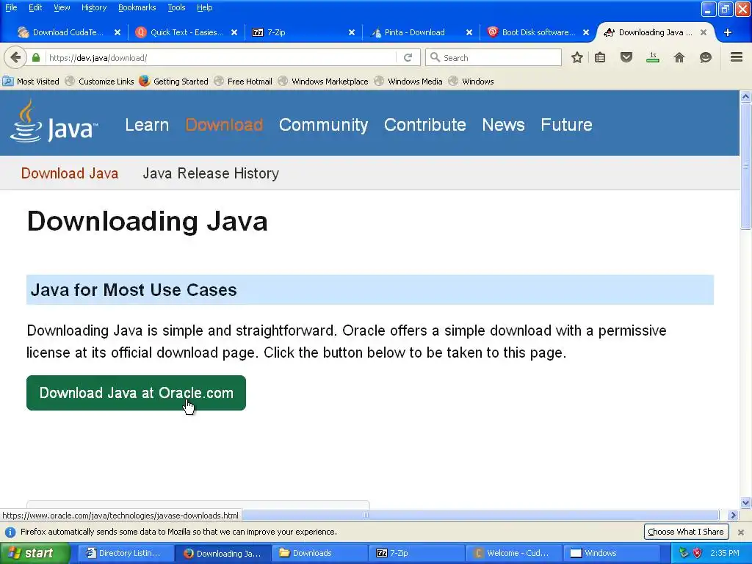Click the vertical scrollbar down arrow

click(x=745, y=502)
